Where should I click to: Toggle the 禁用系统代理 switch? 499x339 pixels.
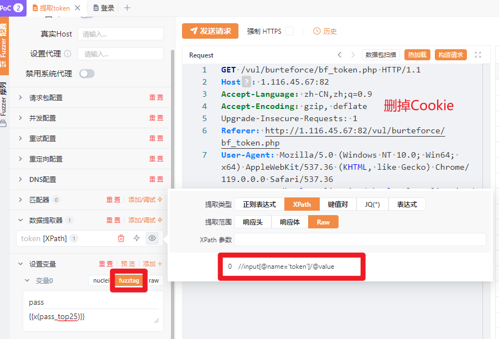tap(87, 74)
